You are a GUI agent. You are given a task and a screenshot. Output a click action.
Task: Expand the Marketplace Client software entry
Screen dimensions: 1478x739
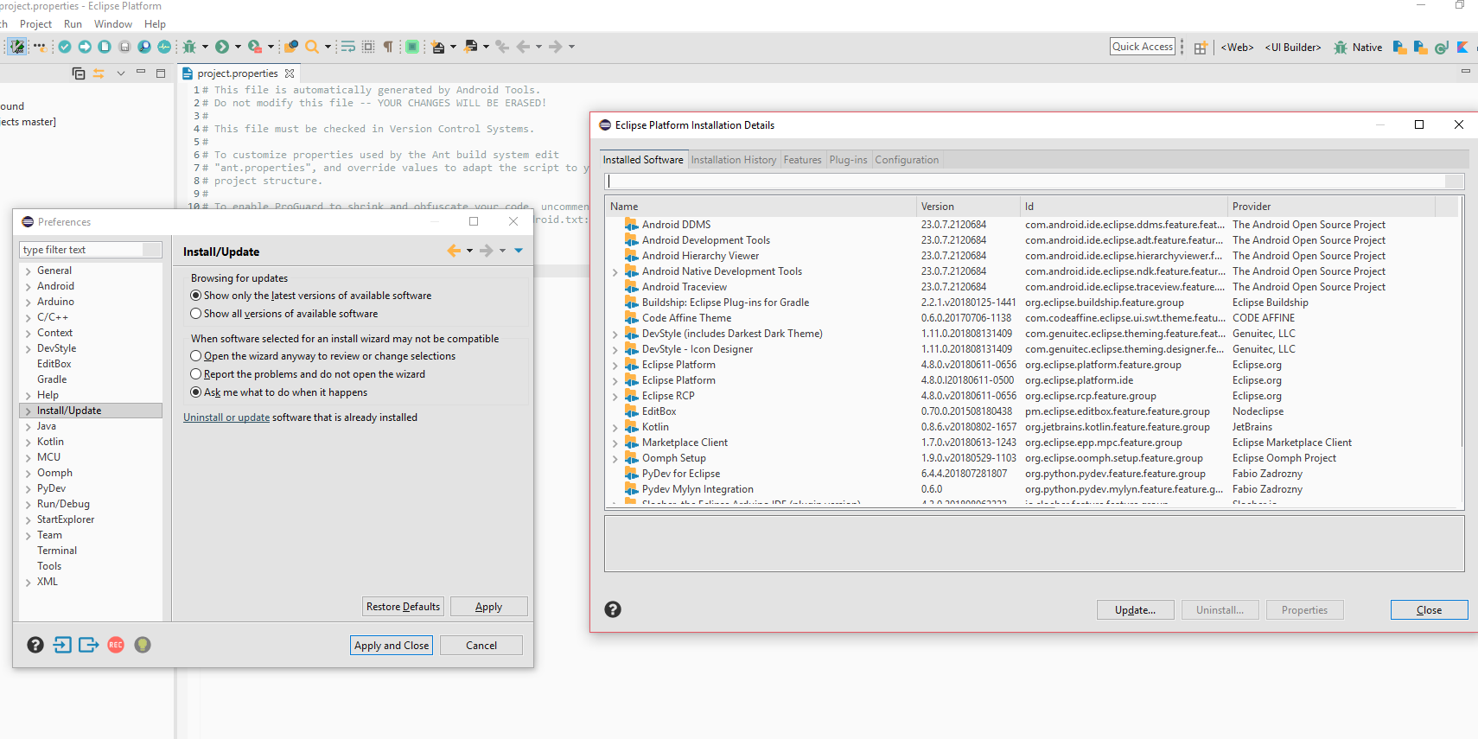tap(615, 443)
